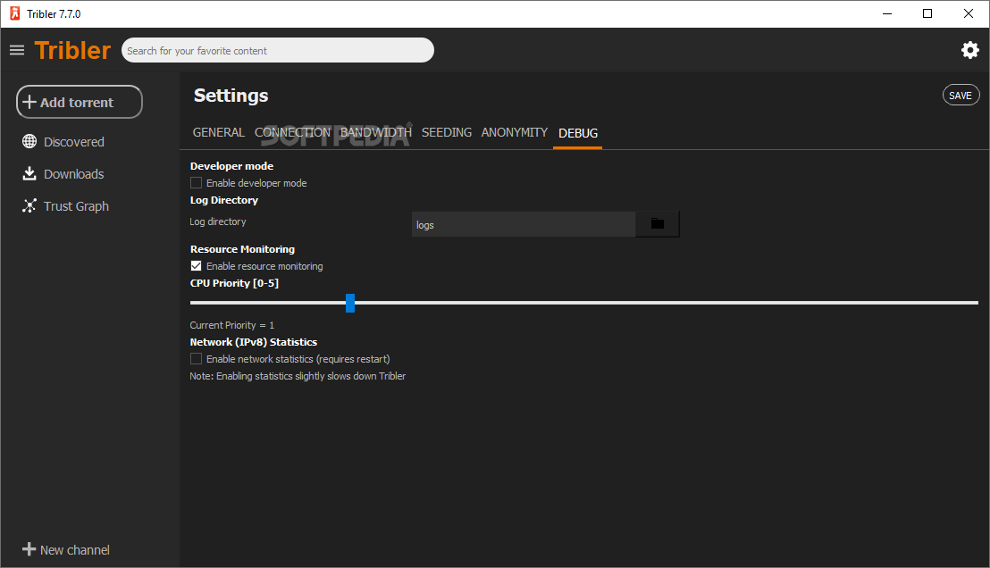Click the Add torrent button
This screenshot has height=568, width=990.
pyautogui.click(x=80, y=102)
